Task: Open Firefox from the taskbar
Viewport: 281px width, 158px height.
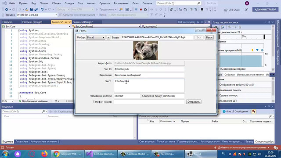Action: pos(44,154)
